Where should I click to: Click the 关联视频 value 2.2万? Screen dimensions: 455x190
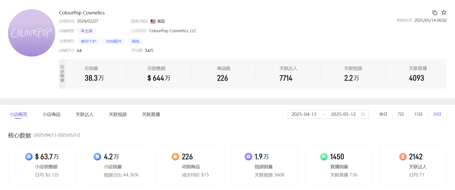click(352, 78)
